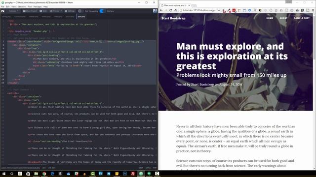Open the Find menu in Atom
The height and width of the screenshot is (177, 316).
[x=30, y=6]
